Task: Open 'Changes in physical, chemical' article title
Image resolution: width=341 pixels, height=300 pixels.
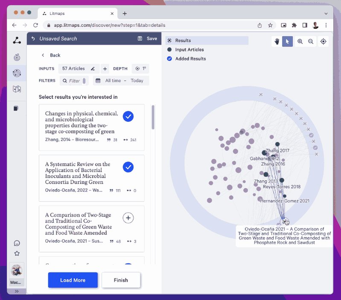Action: click(x=82, y=122)
